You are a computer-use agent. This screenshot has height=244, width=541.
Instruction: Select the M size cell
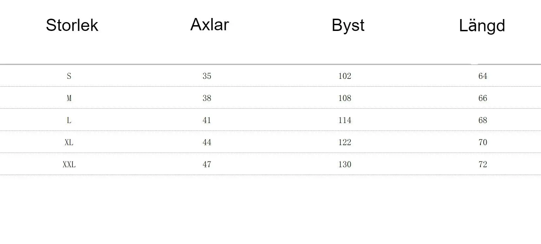(69, 98)
